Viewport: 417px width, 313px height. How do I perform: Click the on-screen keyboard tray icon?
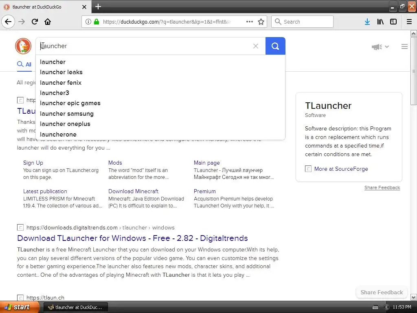click(375, 307)
